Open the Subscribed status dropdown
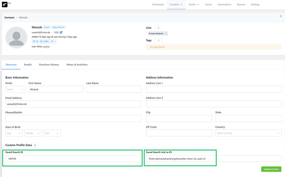 coord(58,27)
